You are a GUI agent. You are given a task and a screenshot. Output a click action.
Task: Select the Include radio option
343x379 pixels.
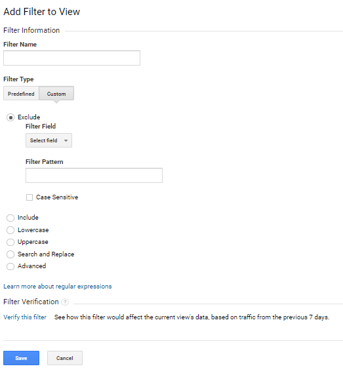tap(10, 218)
